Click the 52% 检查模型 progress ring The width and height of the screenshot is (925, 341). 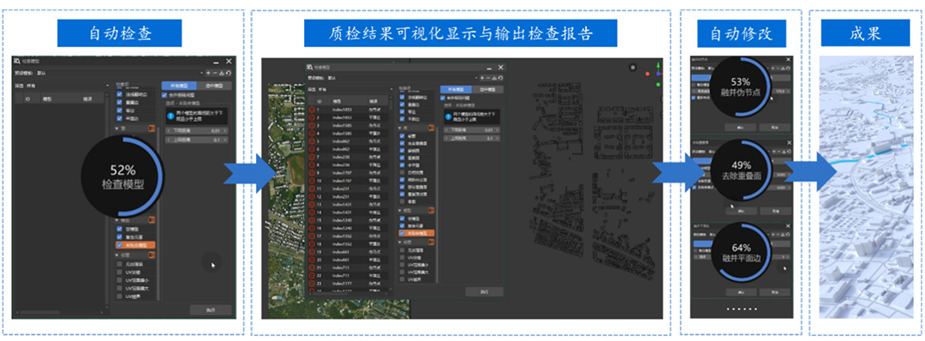(x=122, y=177)
